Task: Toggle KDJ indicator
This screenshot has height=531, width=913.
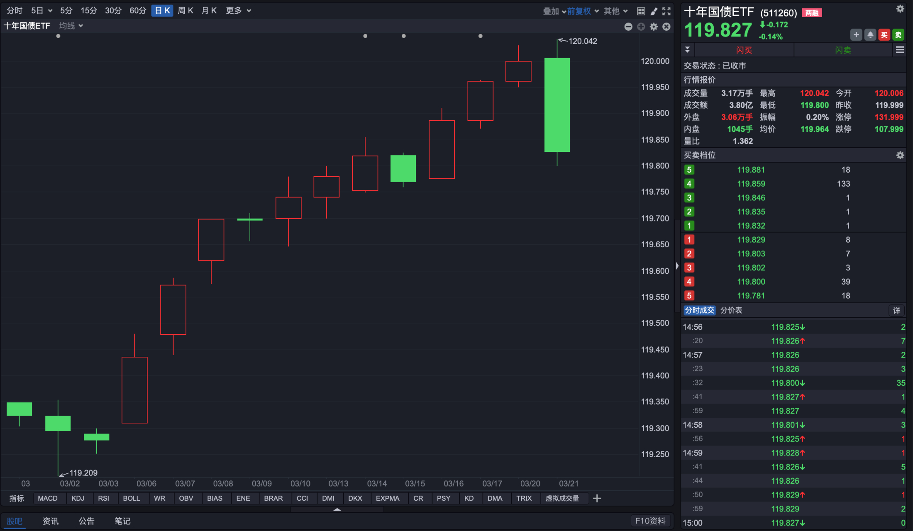Action: [78, 498]
